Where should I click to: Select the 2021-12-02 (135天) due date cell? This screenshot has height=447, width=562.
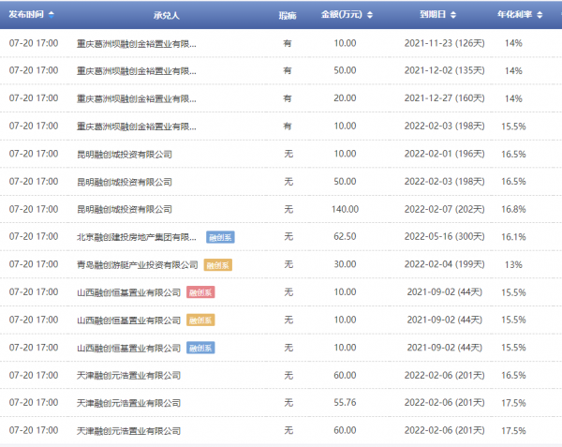click(x=444, y=70)
